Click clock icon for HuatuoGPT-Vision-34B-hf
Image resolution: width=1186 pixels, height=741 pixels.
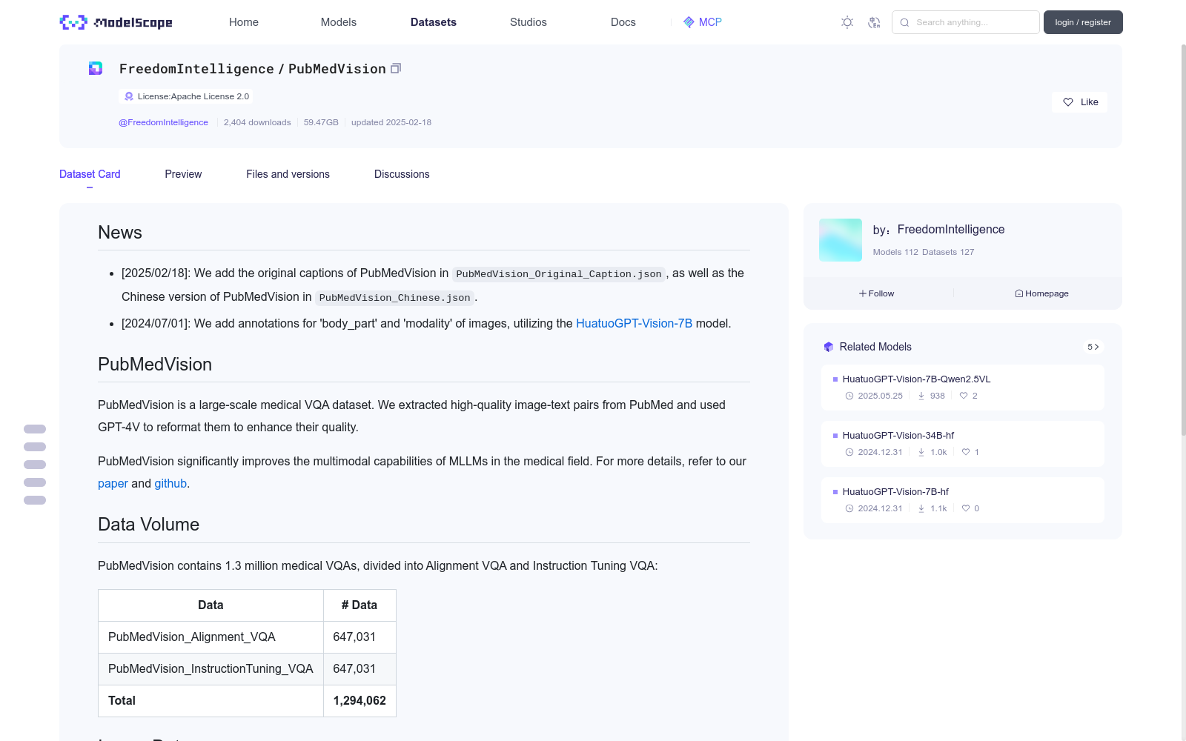click(849, 452)
